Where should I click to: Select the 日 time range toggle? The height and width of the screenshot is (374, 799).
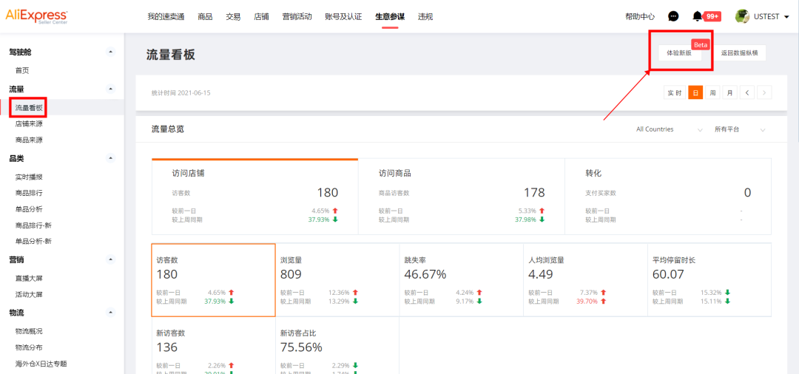click(x=695, y=92)
